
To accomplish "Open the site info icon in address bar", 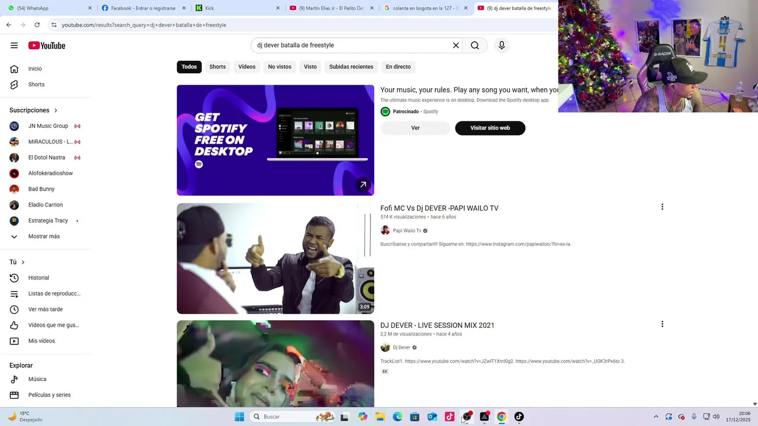I will (x=54, y=25).
